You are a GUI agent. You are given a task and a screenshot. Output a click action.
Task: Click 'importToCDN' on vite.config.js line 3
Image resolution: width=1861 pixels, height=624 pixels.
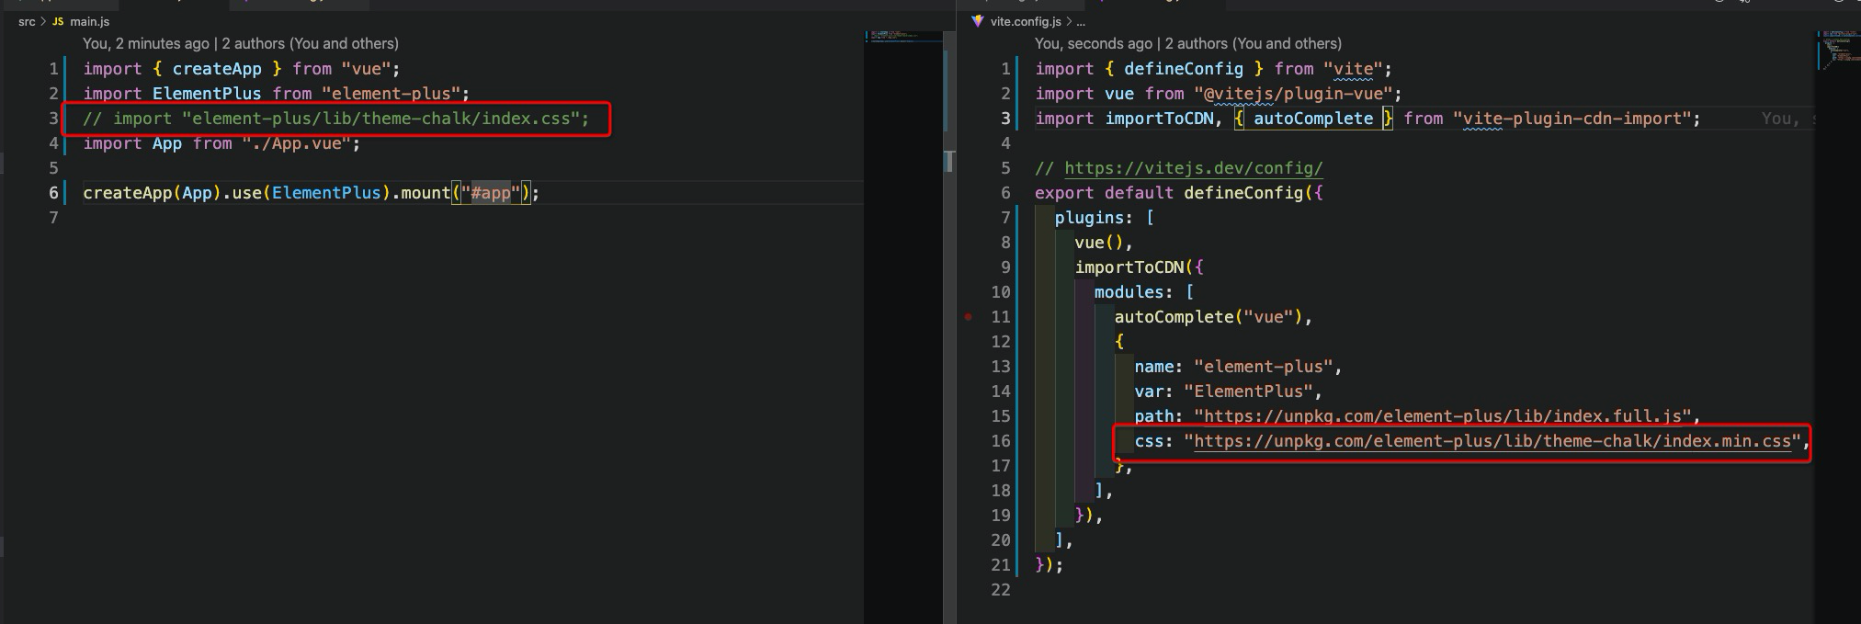pyautogui.click(x=1159, y=119)
